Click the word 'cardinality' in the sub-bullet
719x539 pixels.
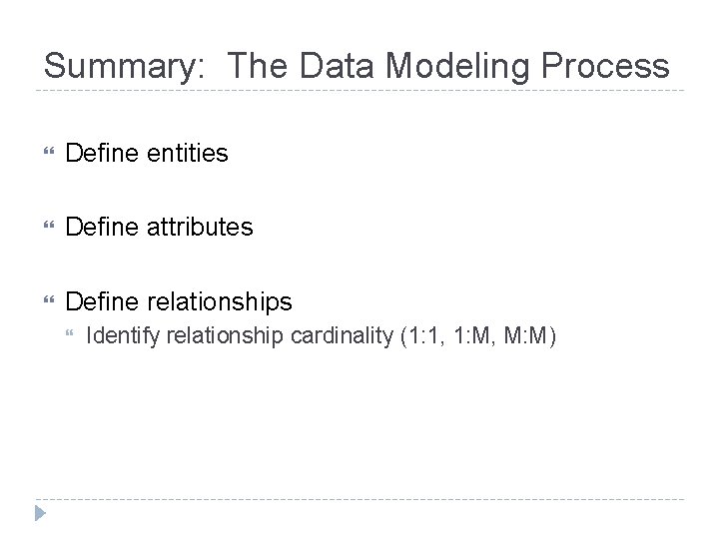(342, 336)
